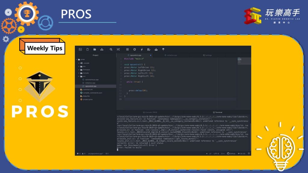This screenshot has width=308, height=173.
Task: Click the linter error count in status bar
Action: click(x=79, y=153)
